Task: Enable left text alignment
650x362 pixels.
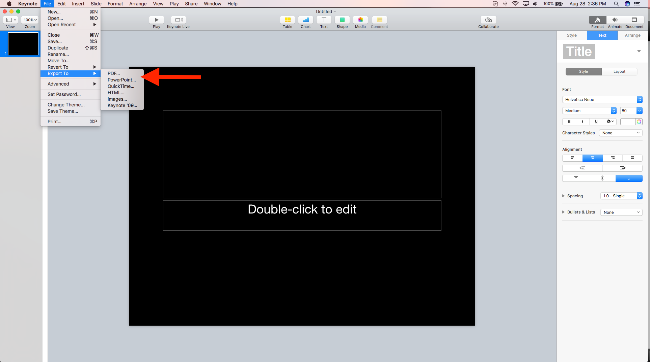Action: coord(572,158)
